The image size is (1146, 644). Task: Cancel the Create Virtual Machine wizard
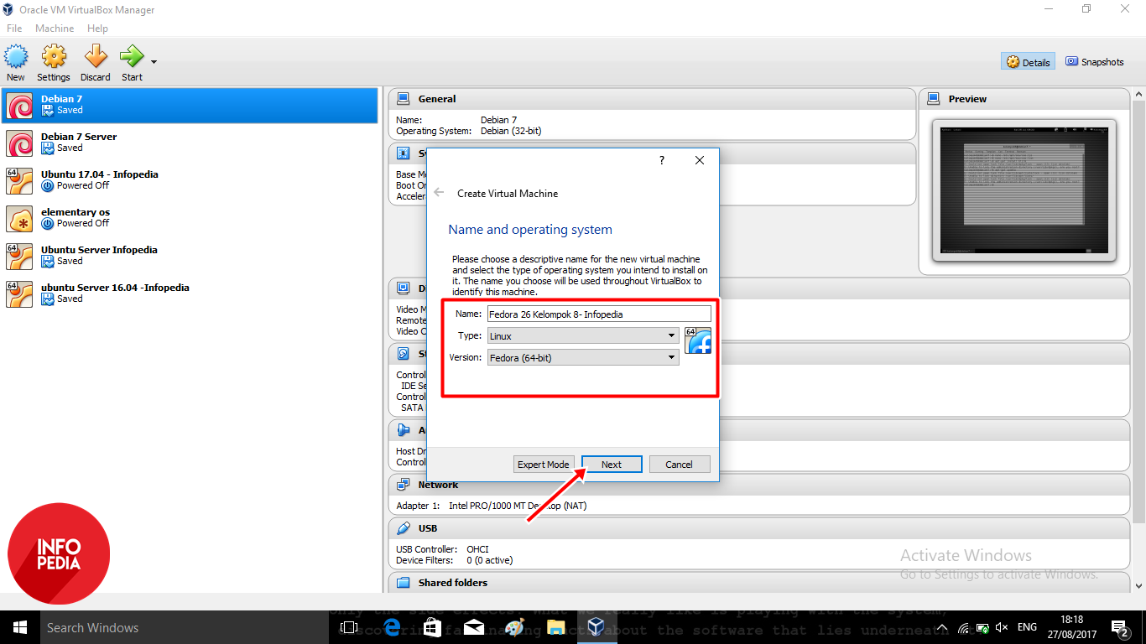[679, 465]
